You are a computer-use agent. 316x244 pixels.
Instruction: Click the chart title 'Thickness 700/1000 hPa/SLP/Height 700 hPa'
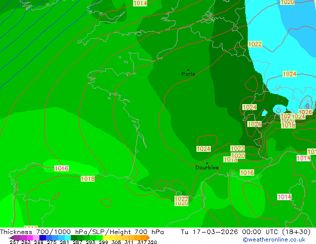[82, 232]
